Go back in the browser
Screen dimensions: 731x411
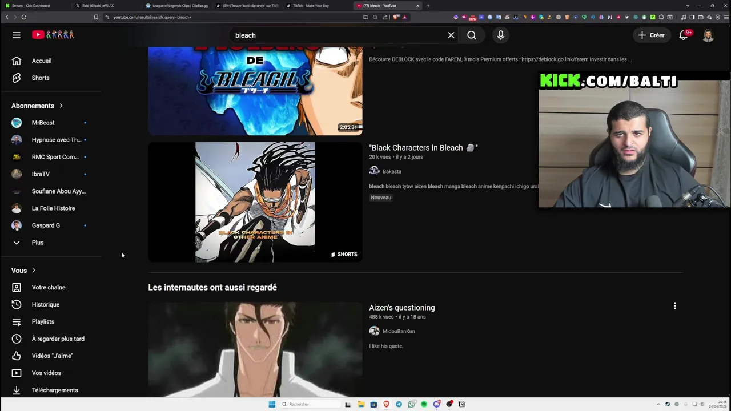pos(7,17)
